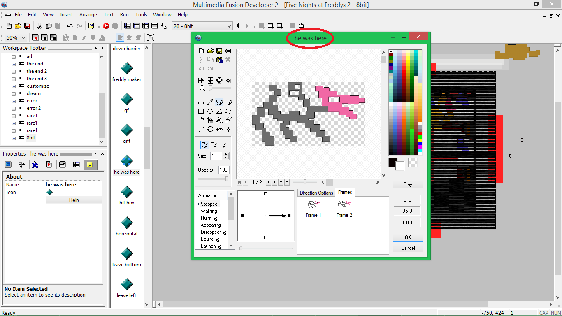562x316 pixels.
Task: Open the 50% zoom dropdown
Action: 16,37
